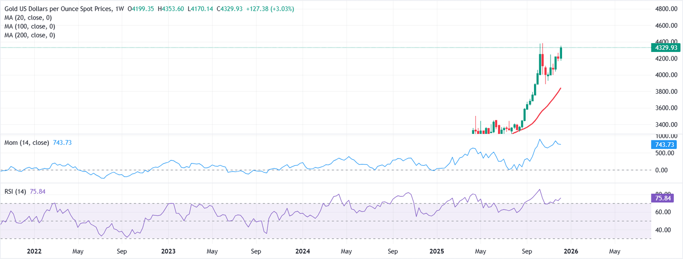Toggle the MA (100, close, 0) indicator legend
The width and height of the screenshot is (683, 259).
pyautogui.click(x=29, y=26)
